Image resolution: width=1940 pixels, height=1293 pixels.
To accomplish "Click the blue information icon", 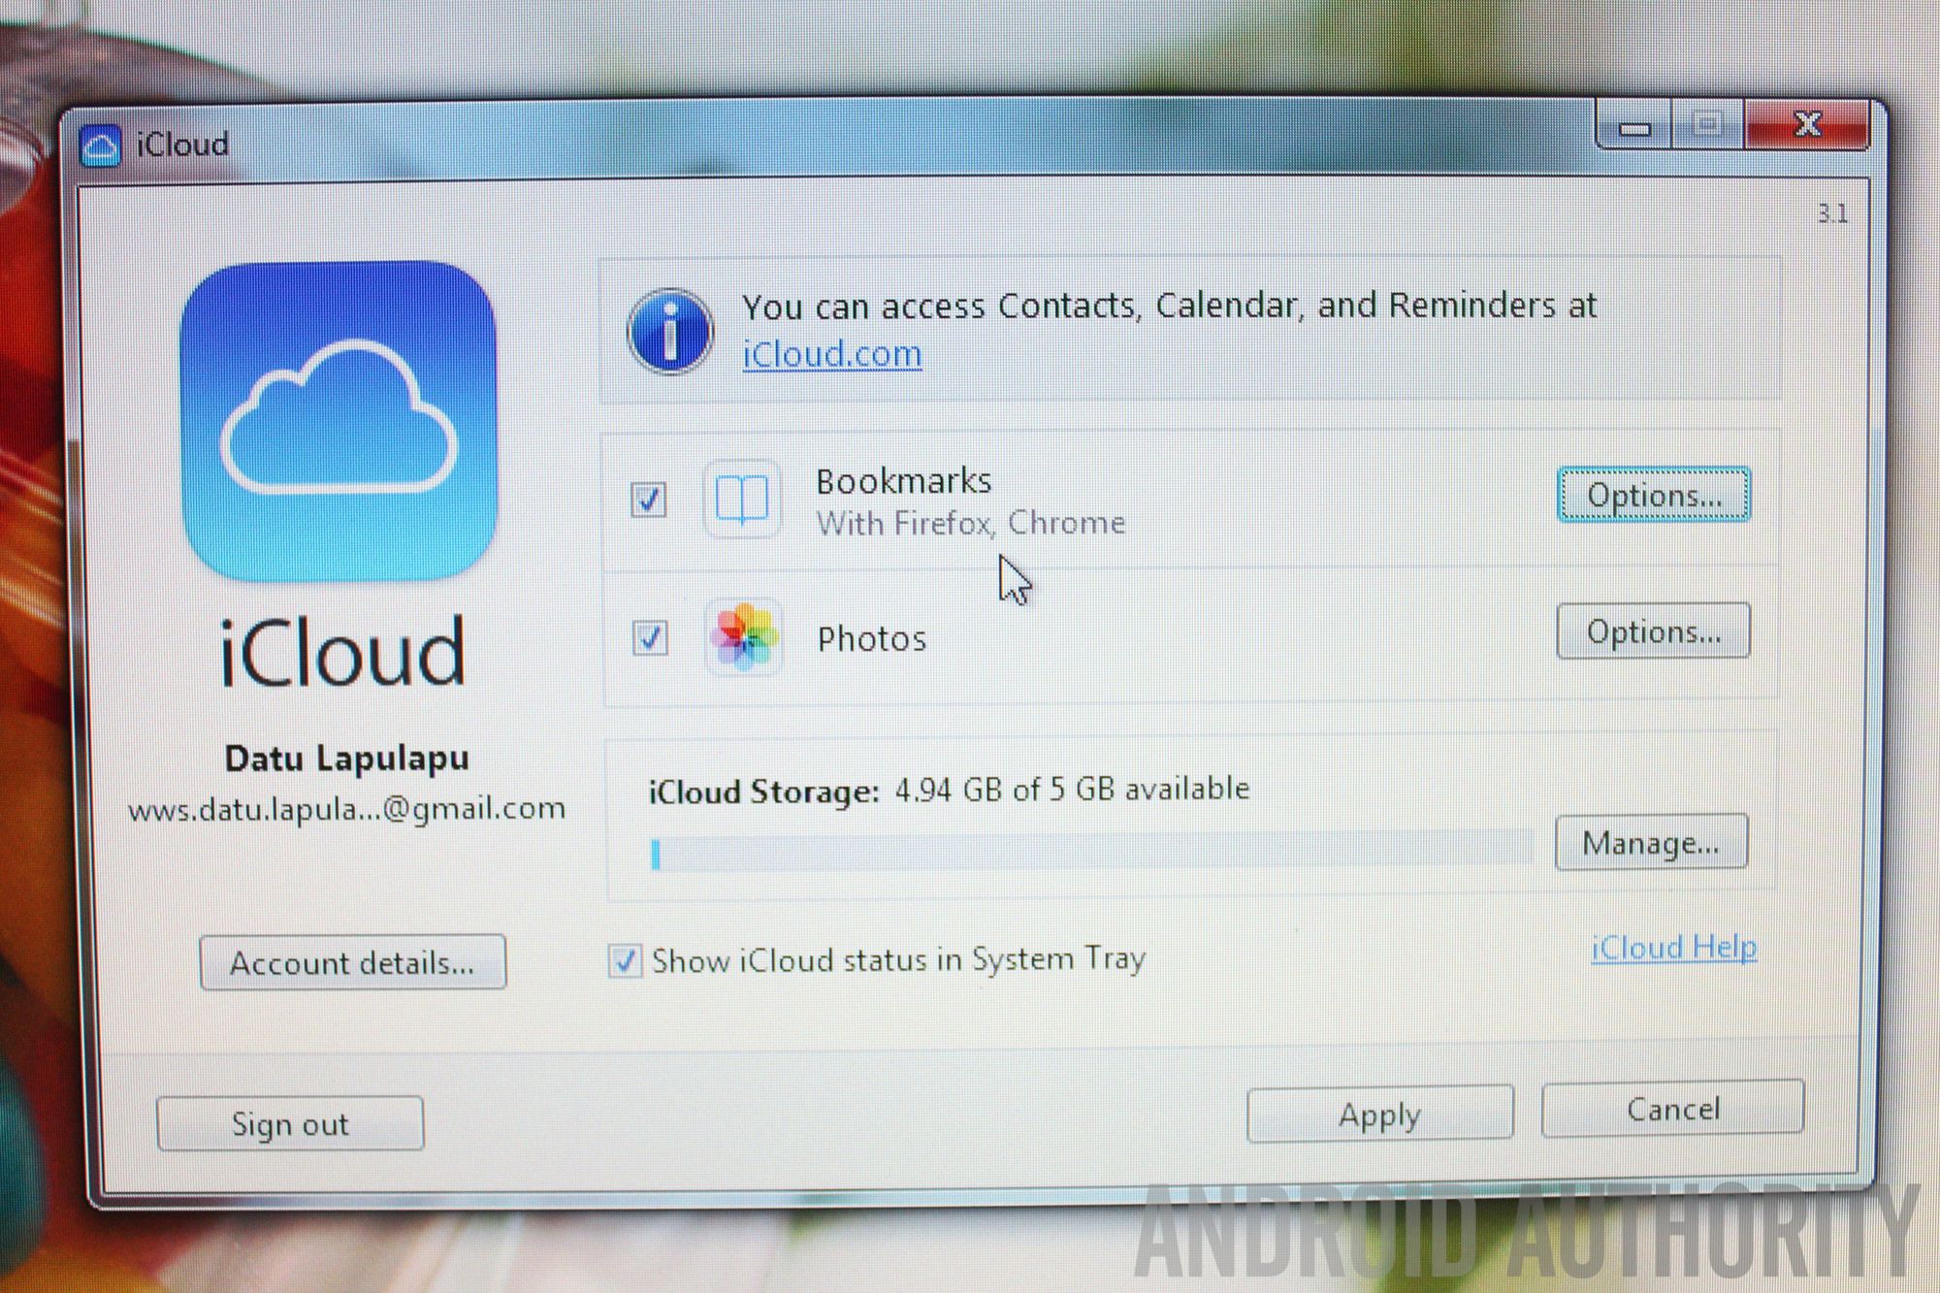I will coord(670,332).
